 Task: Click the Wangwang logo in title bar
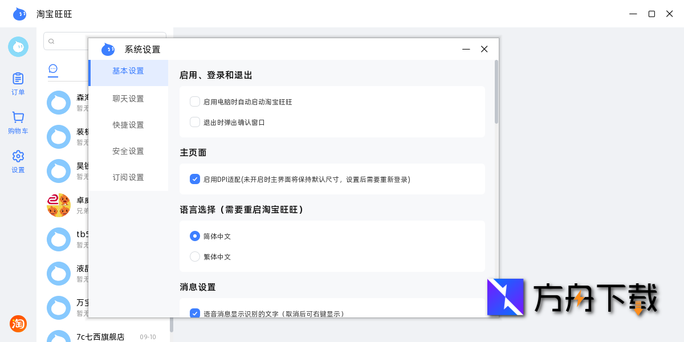click(19, 14)
